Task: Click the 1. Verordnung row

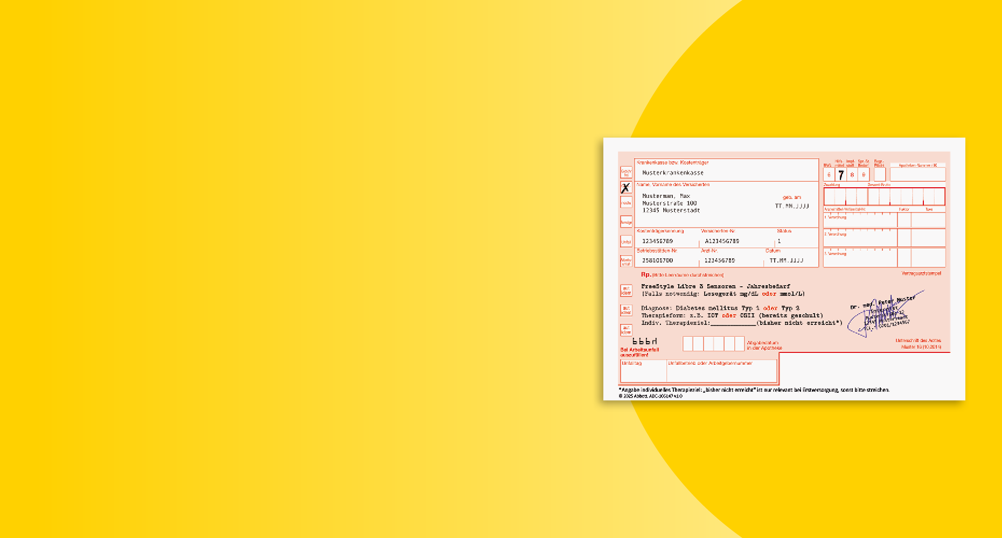Action: point(860,220)
